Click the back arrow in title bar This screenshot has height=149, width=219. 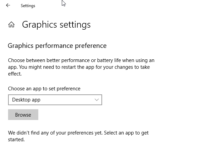click(8, 5)
